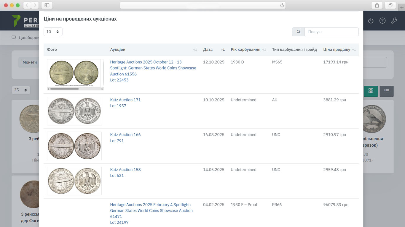Click the search magnifier icon in modal
Image resolution: width=405 pixels, height=227 pixels.
pos(298,32)
